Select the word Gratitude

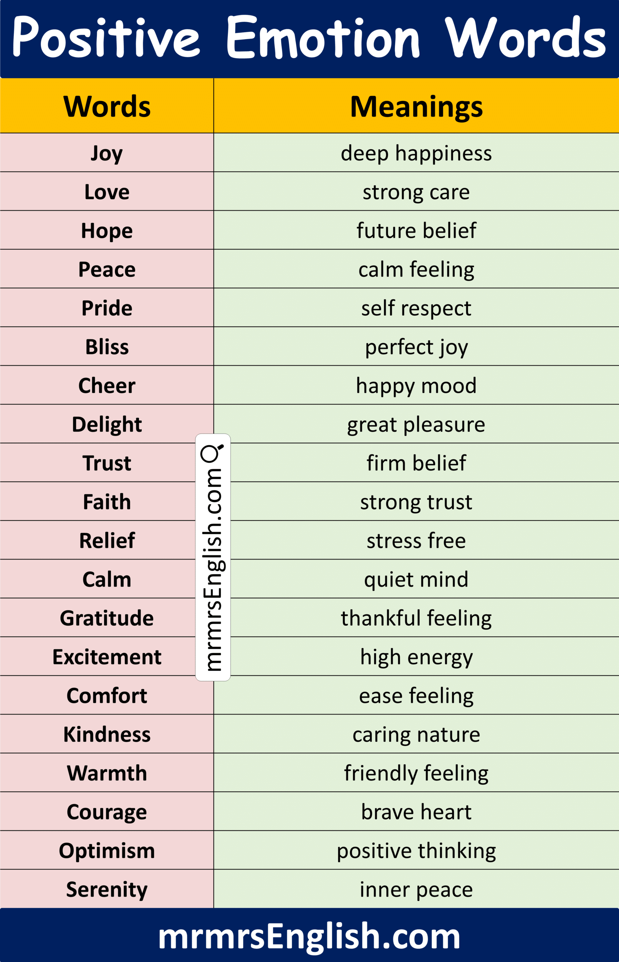(107, 618)
